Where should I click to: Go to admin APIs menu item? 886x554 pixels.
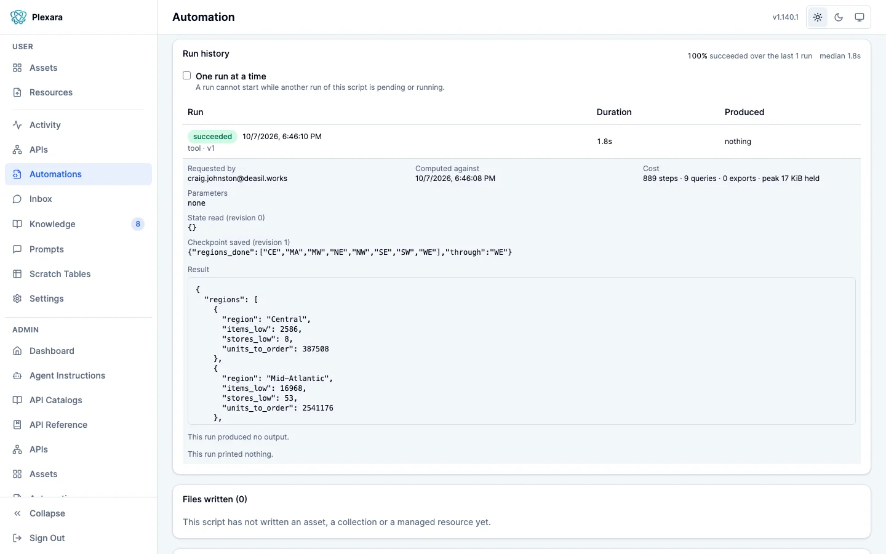pyautogui.click(x=78, y=449)
